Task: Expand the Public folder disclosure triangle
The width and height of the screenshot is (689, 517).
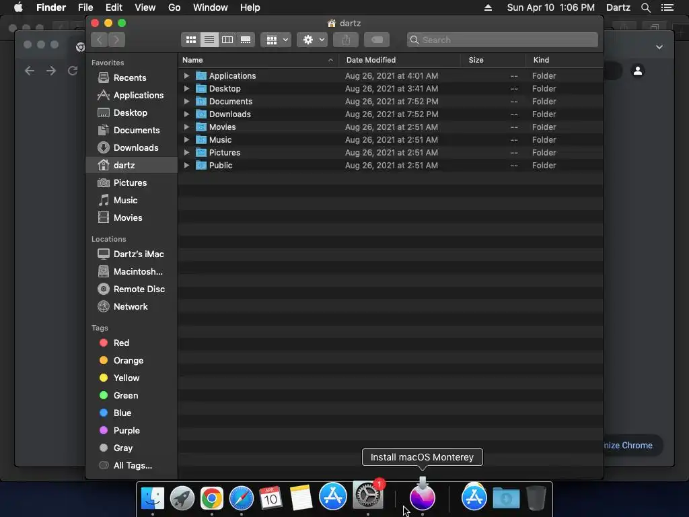Action: pos(186,166)
